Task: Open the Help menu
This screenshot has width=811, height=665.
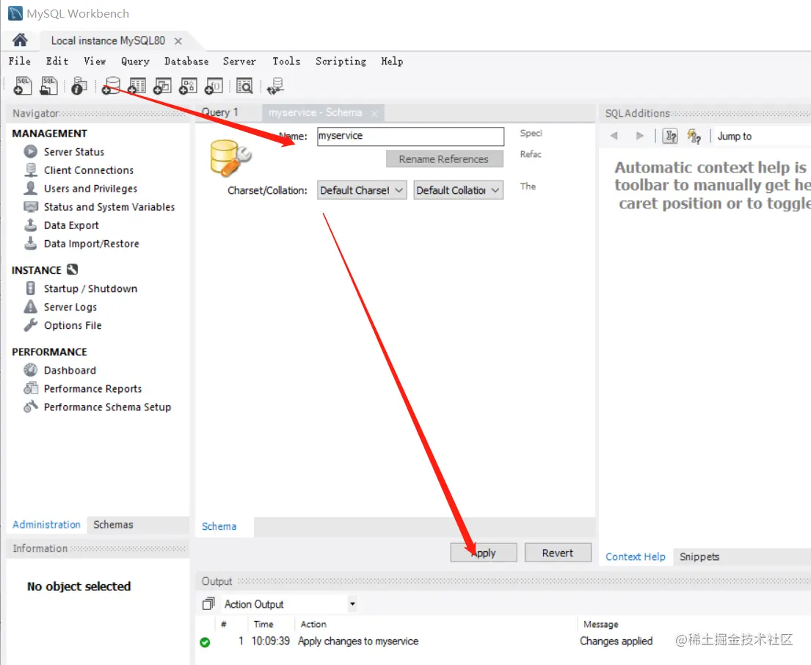Action: tap(391, 61)
